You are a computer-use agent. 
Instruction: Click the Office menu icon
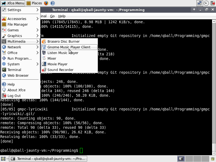(4, 53)
